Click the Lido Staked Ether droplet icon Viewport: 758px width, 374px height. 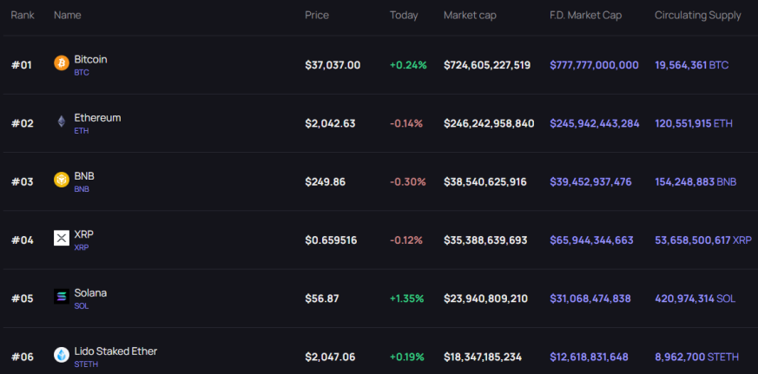62,355
